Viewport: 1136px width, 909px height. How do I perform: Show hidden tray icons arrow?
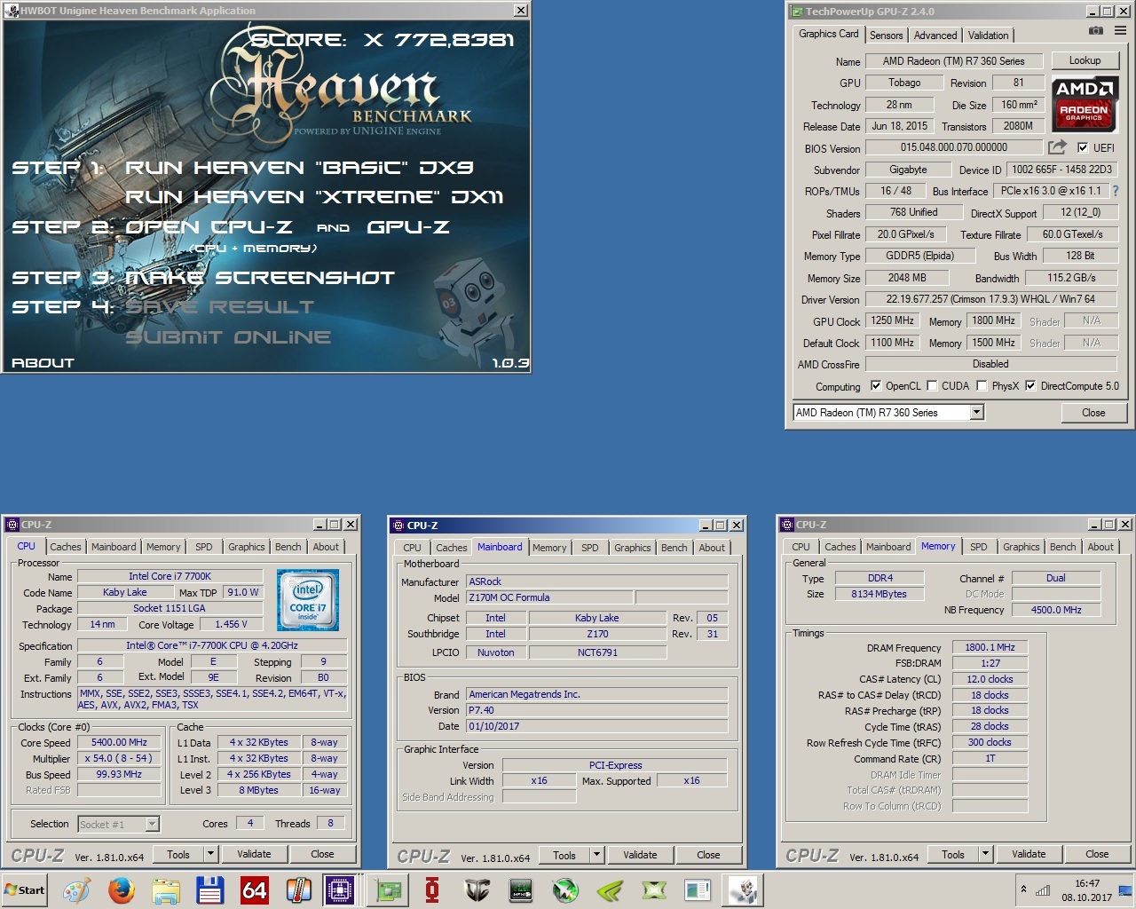pos(1023,889)
